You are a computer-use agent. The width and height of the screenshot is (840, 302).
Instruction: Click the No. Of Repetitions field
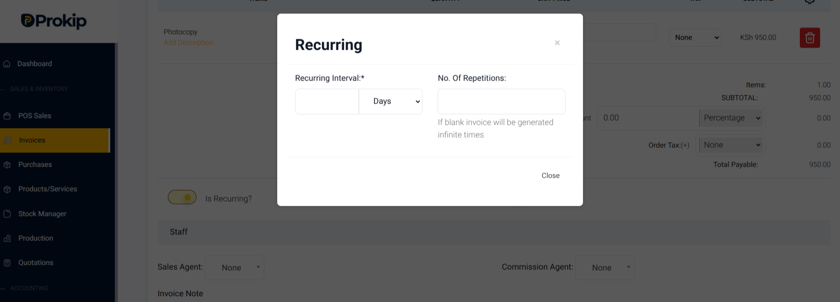501,101
